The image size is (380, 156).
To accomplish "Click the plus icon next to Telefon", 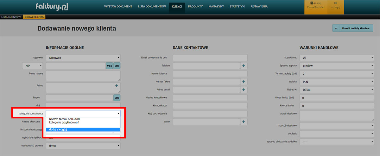I will tap(244, 66).
